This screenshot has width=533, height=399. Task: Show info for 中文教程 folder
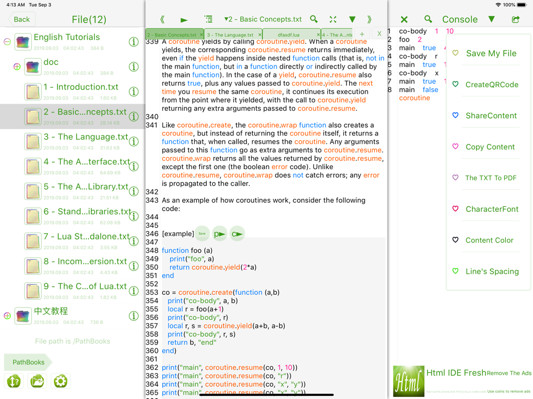pos(134,316)
